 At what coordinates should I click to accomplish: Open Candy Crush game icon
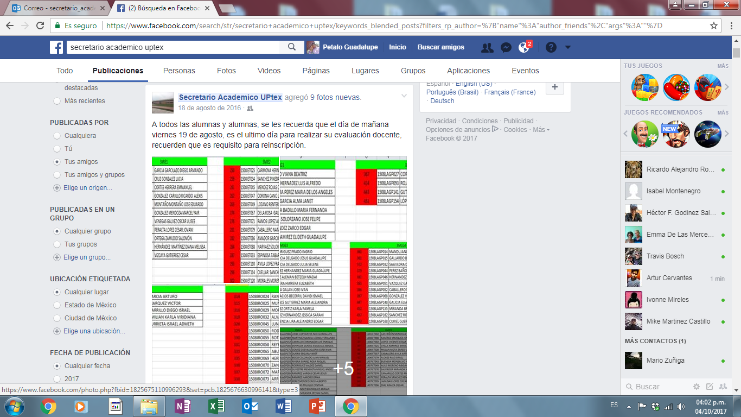676,87
